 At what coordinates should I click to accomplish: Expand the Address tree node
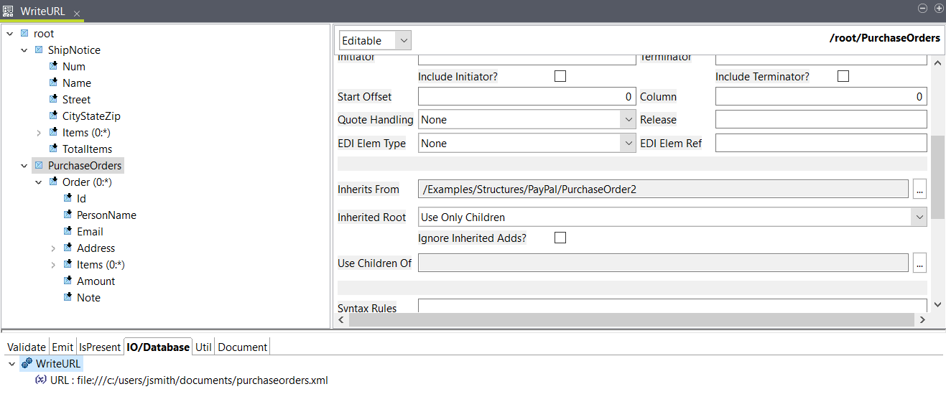(x=53, y=248)
